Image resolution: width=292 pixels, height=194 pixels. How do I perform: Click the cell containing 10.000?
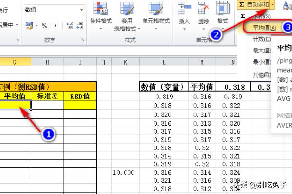click(x=126, y=173)
